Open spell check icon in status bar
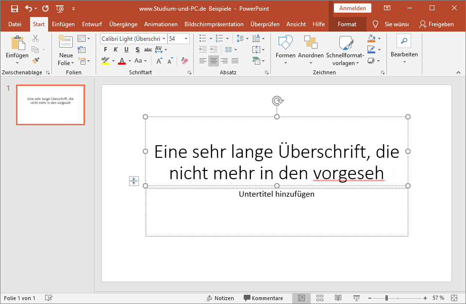This screenshot has height=304, width=466. pyautogui.click(x=49, y=298)
